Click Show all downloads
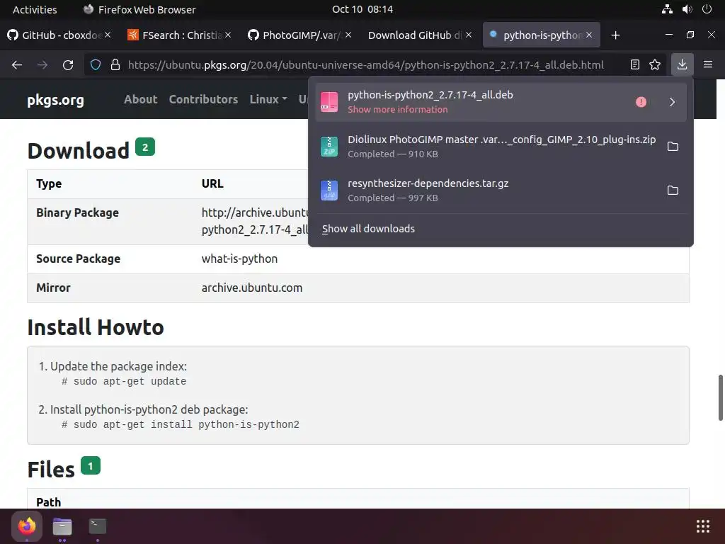 pos(368,229)
